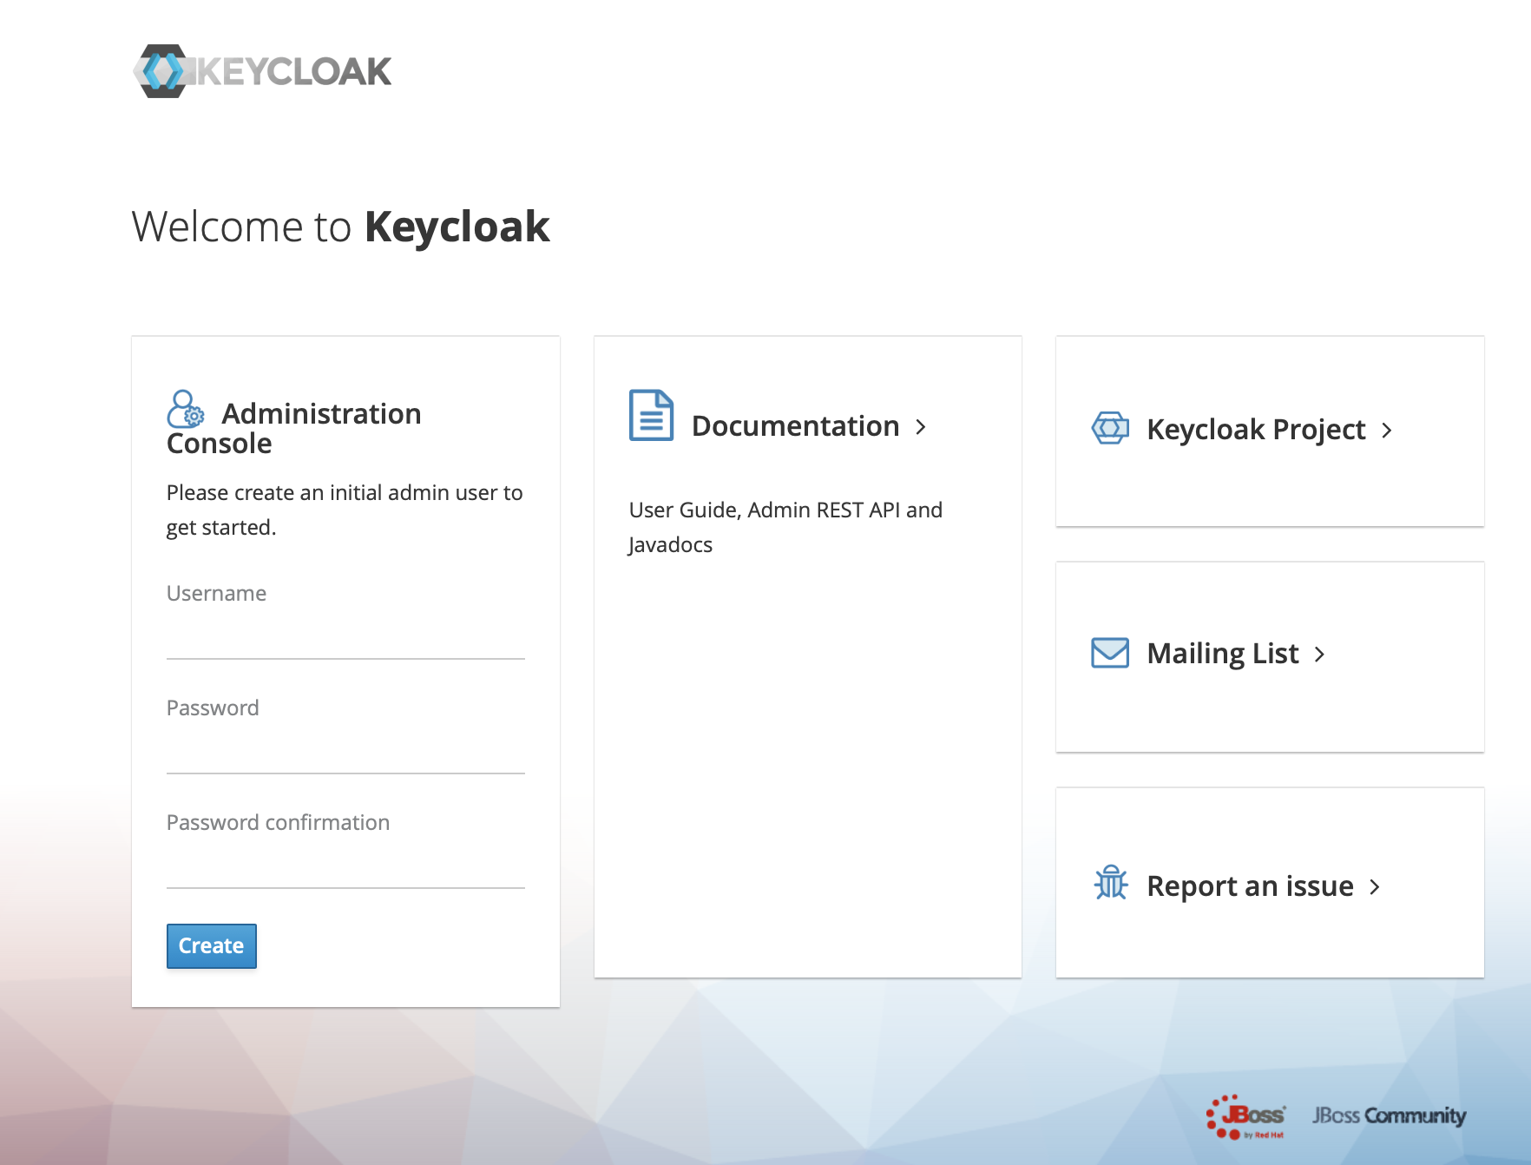
Task: Click the Documentation page icon
Action: [651, 416]
